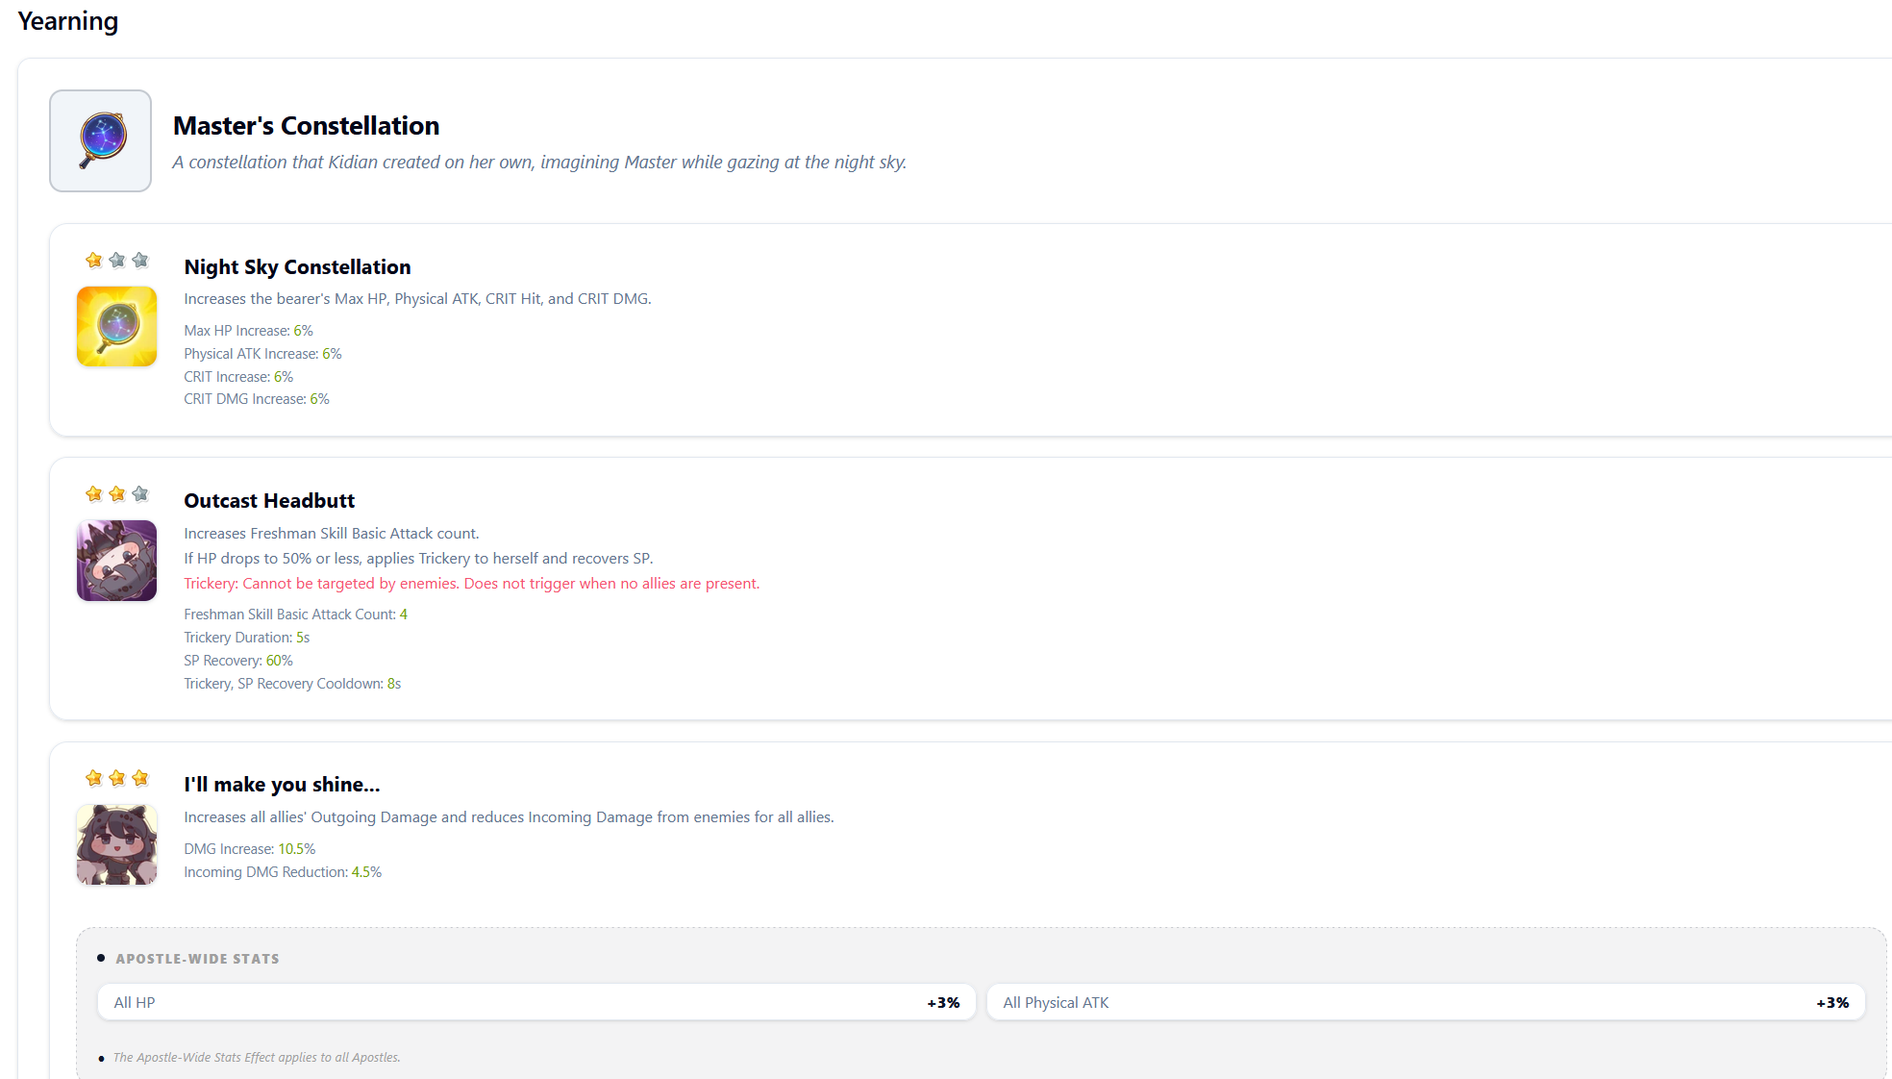Click the "Yearning" page heading
The image size is (1892, 1079).
click(x=68, y=21)
